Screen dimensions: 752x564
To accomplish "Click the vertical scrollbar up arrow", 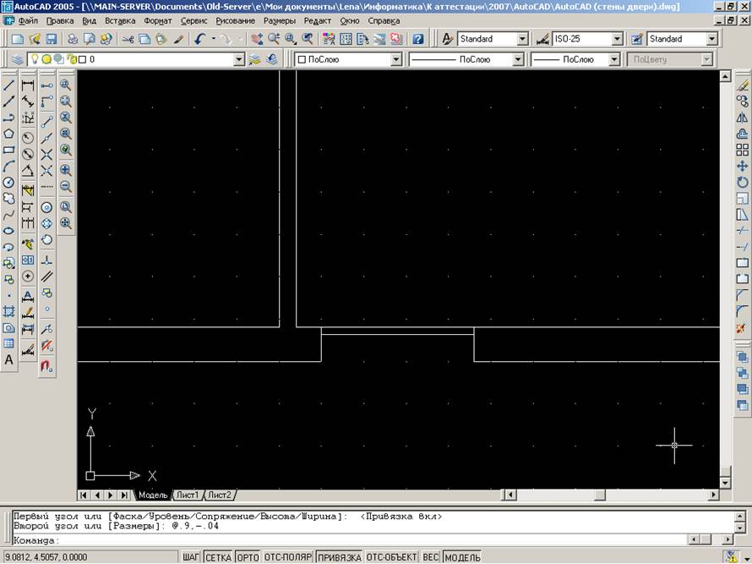I will click(725, 76).
